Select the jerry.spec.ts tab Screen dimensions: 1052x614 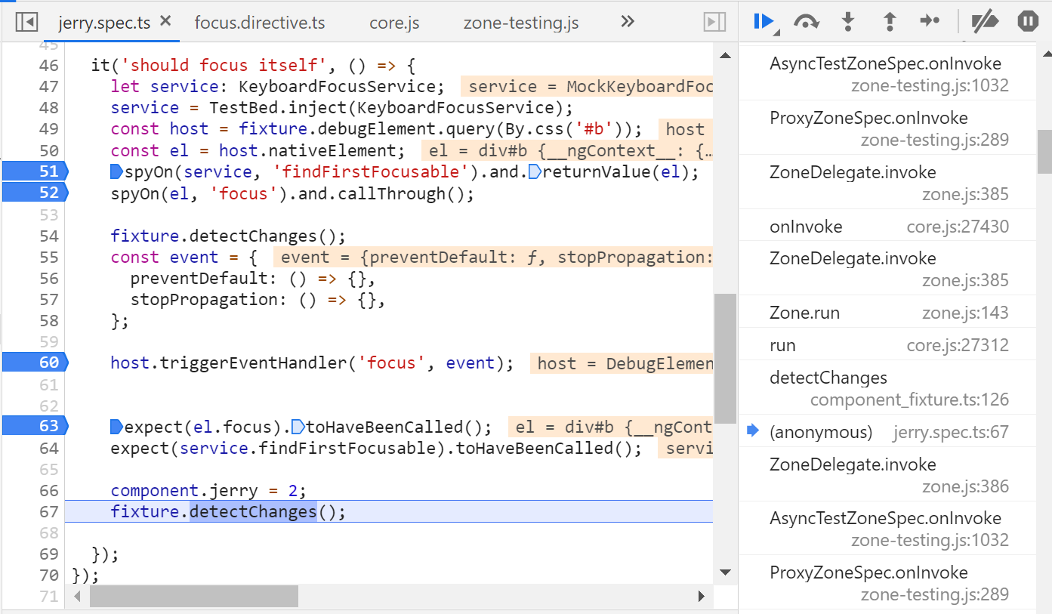[104, 23]
